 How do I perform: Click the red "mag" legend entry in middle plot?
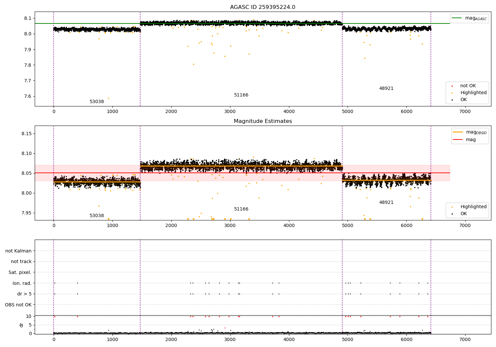pyautogui.click(x=464, y=140)
